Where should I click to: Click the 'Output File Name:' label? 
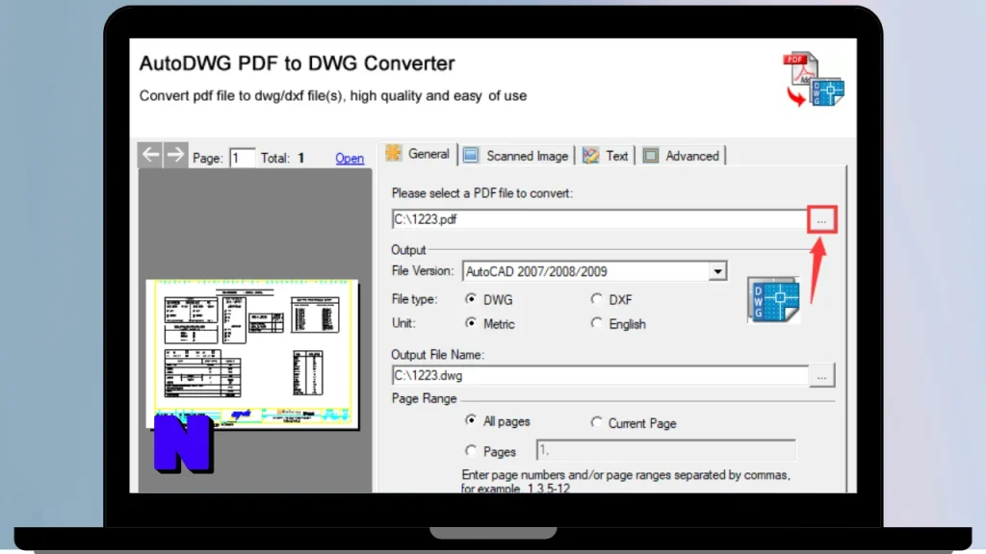438,355
